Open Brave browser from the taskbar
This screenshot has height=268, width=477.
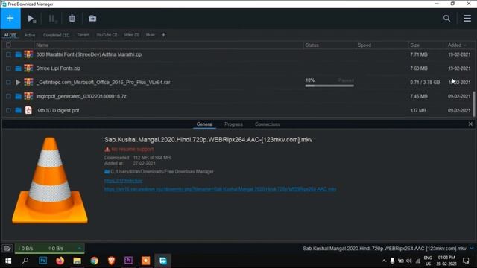click(x=111, y=261)
